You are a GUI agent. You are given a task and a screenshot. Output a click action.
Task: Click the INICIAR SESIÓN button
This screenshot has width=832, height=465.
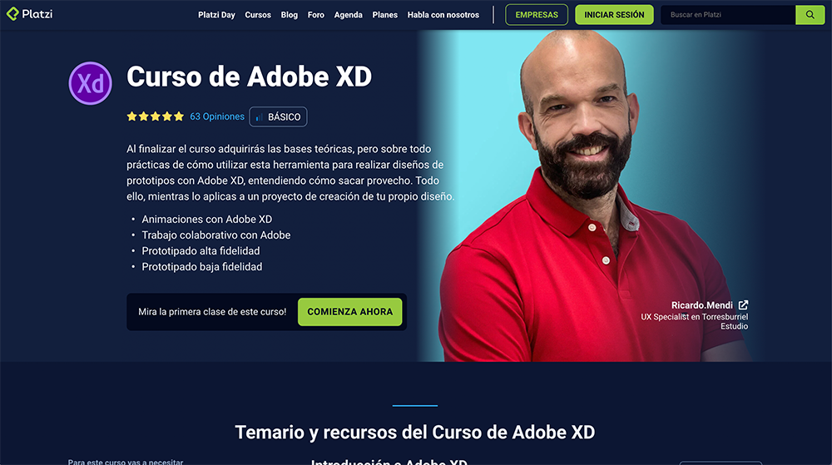point(614,15)
